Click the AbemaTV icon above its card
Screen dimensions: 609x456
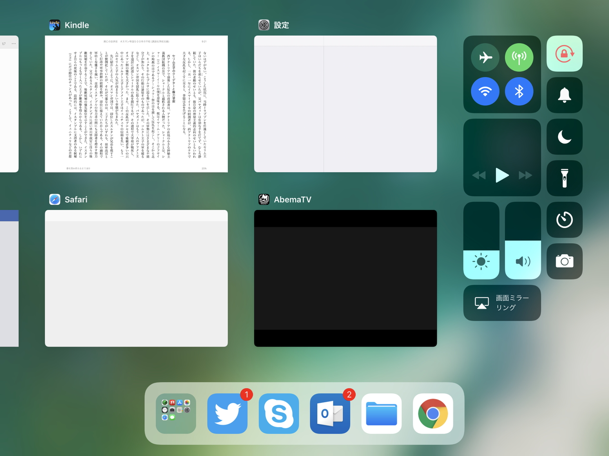[264, 199]
